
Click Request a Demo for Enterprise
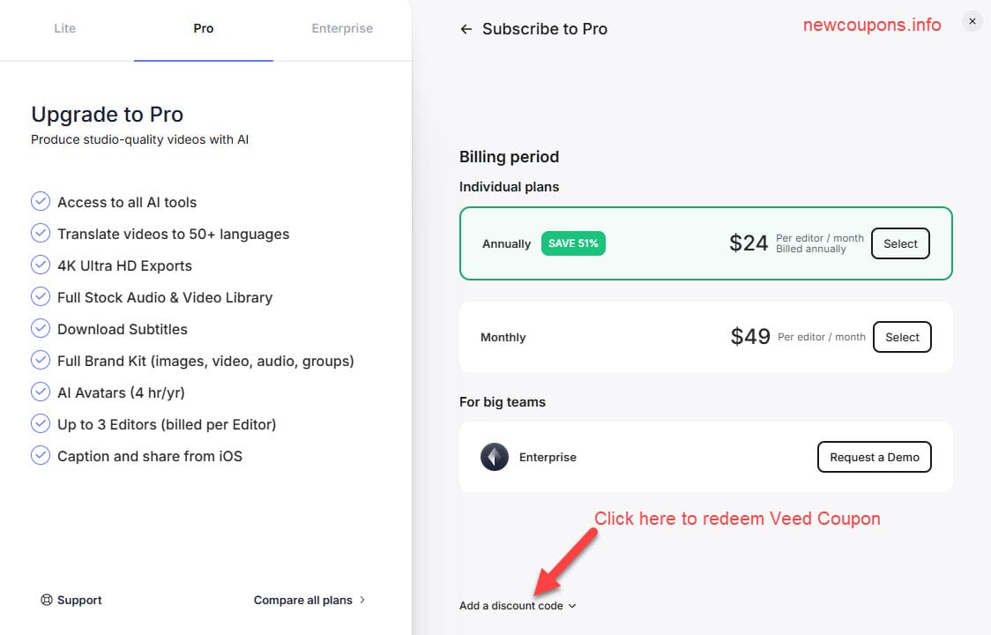874,457
